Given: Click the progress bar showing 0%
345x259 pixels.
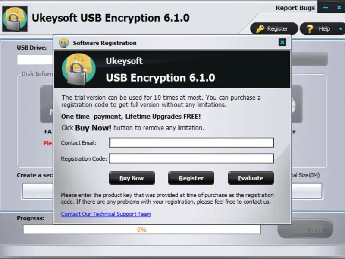Looking at the screenshot, I should (x=142, y=230).
